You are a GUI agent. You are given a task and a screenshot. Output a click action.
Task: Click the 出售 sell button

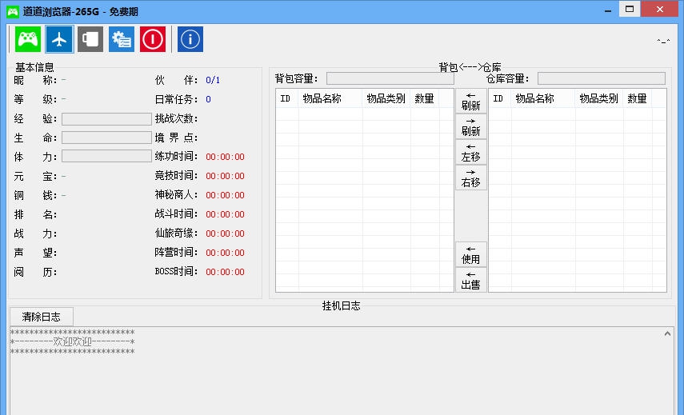pyautogui.click(x=470, y=280)
